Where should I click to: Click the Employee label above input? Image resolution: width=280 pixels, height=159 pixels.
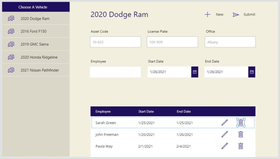(98, 61)
